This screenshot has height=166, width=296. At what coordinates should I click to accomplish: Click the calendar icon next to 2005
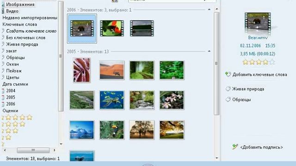(3, 97)
